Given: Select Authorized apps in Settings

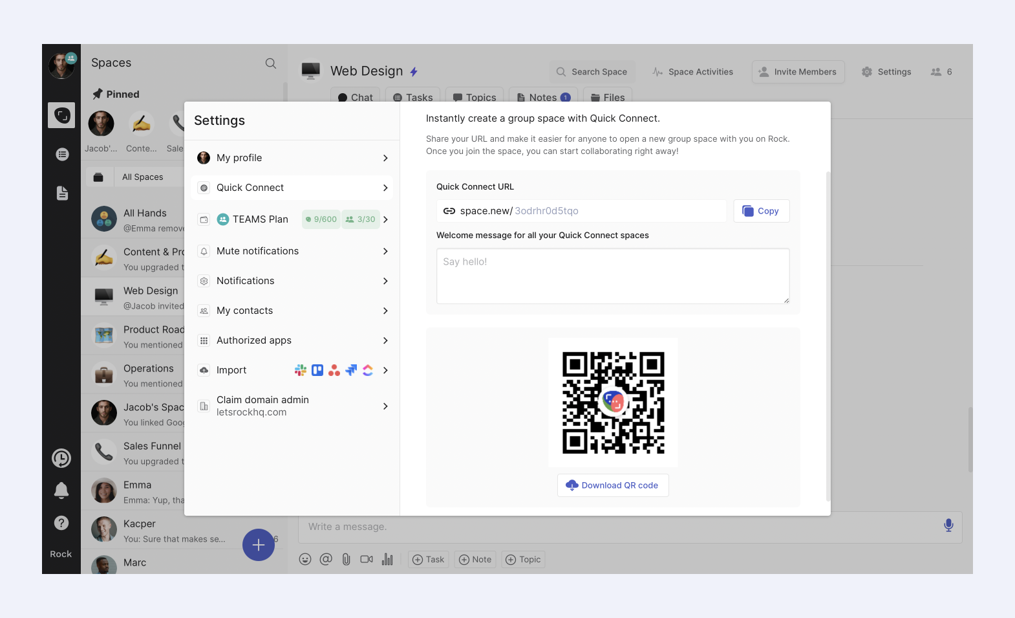Looking at the screenshot, I should pyautogui.click(x=292, y=340).
